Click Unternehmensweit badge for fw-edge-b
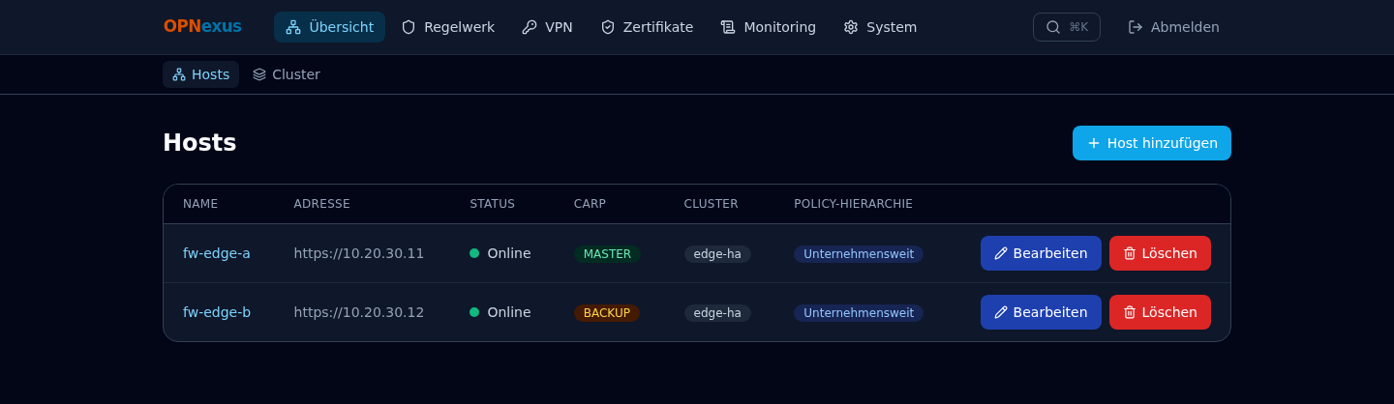This screenshot has width=1394, height=404. (x=859, y=313)
